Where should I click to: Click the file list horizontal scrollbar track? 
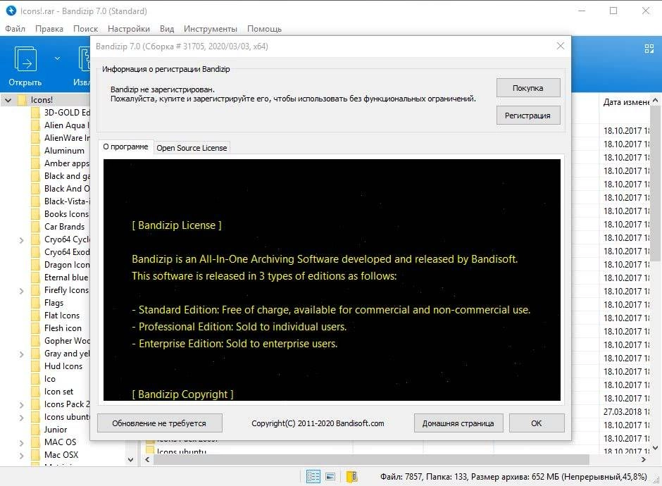pyautogui.click(x=372, y=459)
